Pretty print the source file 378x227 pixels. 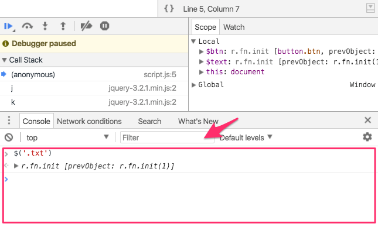[169, 9]
